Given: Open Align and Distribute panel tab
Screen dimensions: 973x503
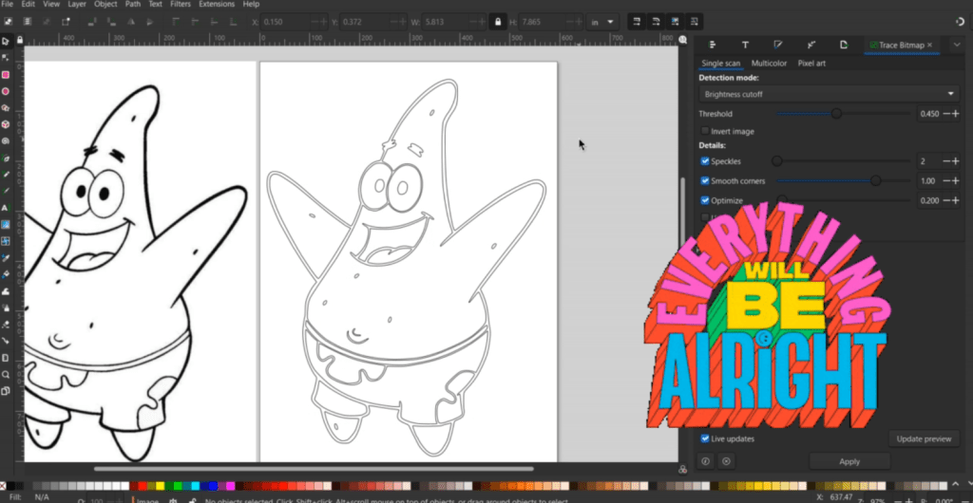Looking at the screenshot, I should 713,45.
